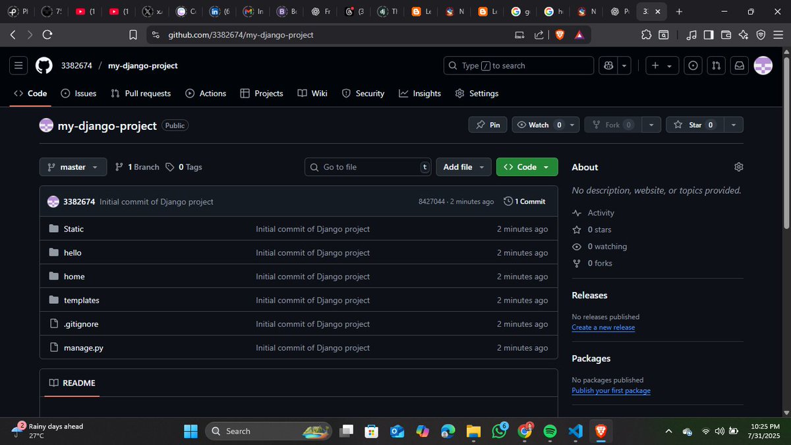Viewport: 791px width, 445px height.
Task: Open notifications inbox icon
Action: coord(740,65)
